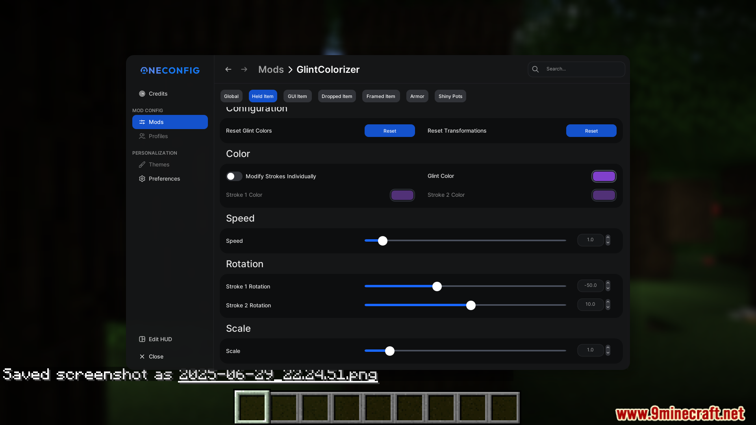Click the Stroke 2 Rotation slider handle

click(x=471, y=305)
